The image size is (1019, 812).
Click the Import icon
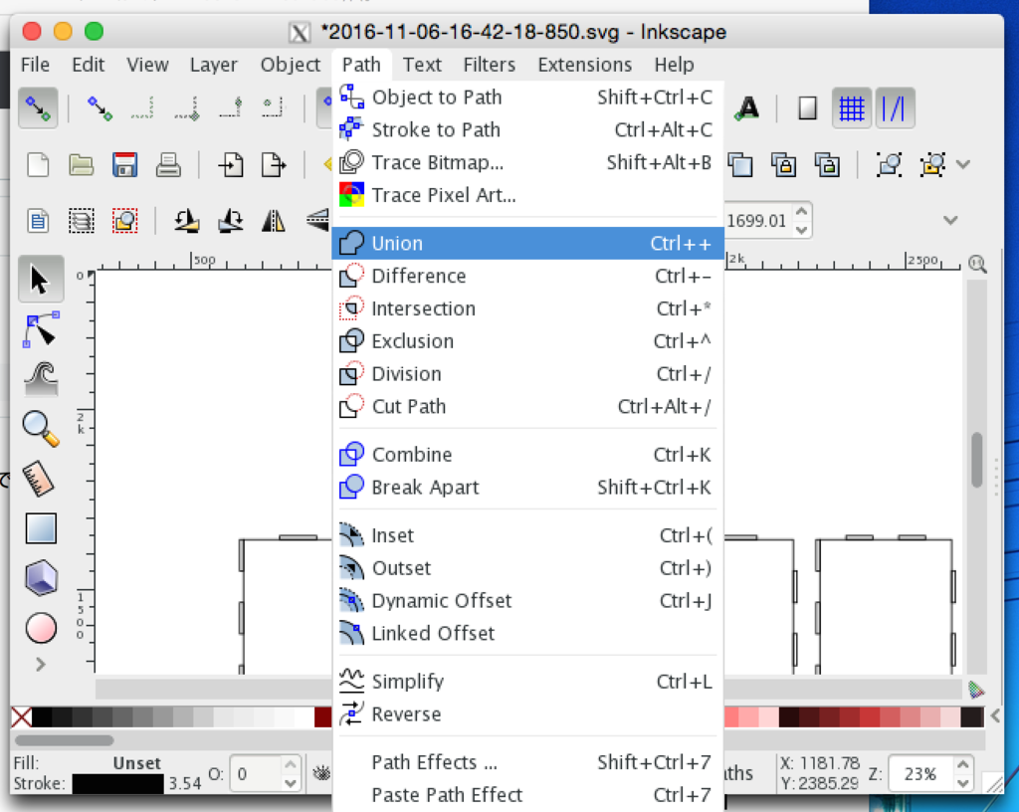(231, 165)
